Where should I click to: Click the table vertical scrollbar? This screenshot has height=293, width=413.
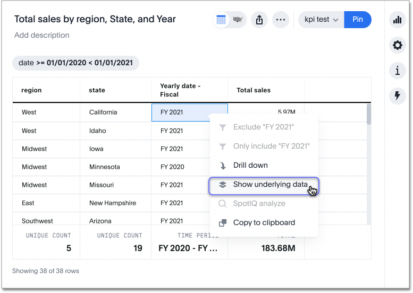pos(368,115)
